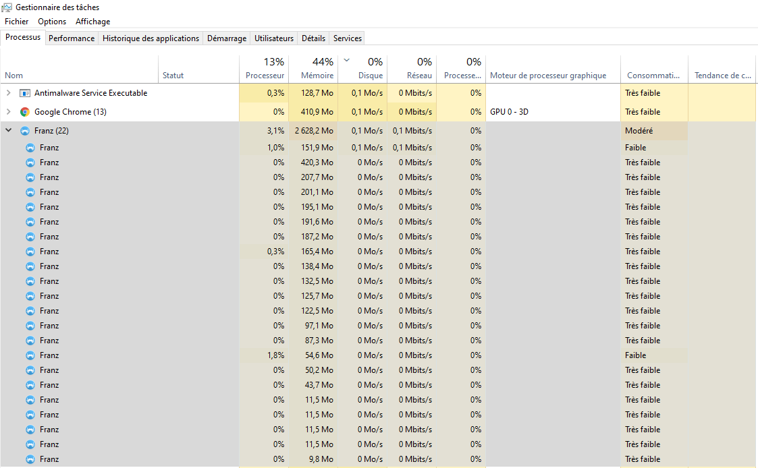Click Franz icon in 54,6 Mo row

[x=30, y=355]
